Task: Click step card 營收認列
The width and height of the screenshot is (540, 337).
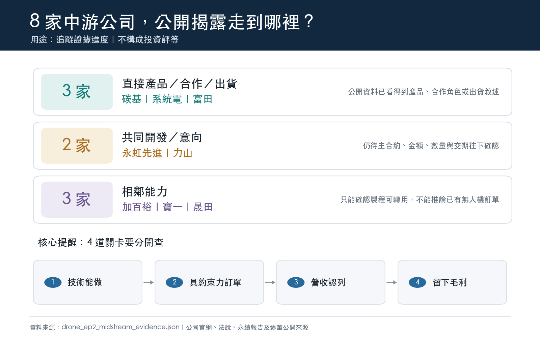Action: click(x=331, y=282)
